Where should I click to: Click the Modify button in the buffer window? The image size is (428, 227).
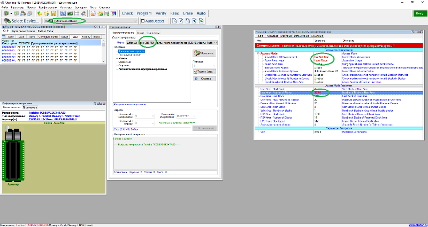click(x=86, y=37)
